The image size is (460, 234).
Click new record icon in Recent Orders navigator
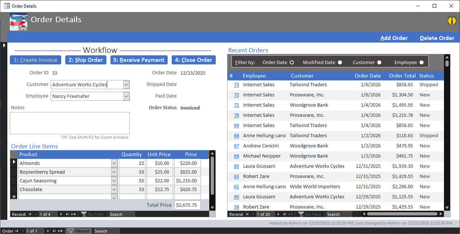pos(291,214)
